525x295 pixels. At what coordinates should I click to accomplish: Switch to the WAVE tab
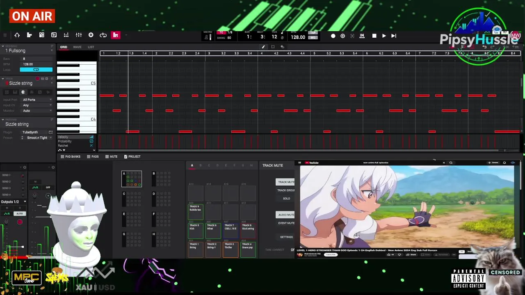coord(77,47)
